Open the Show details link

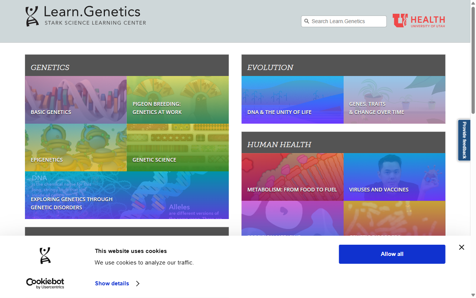point(112,283)
